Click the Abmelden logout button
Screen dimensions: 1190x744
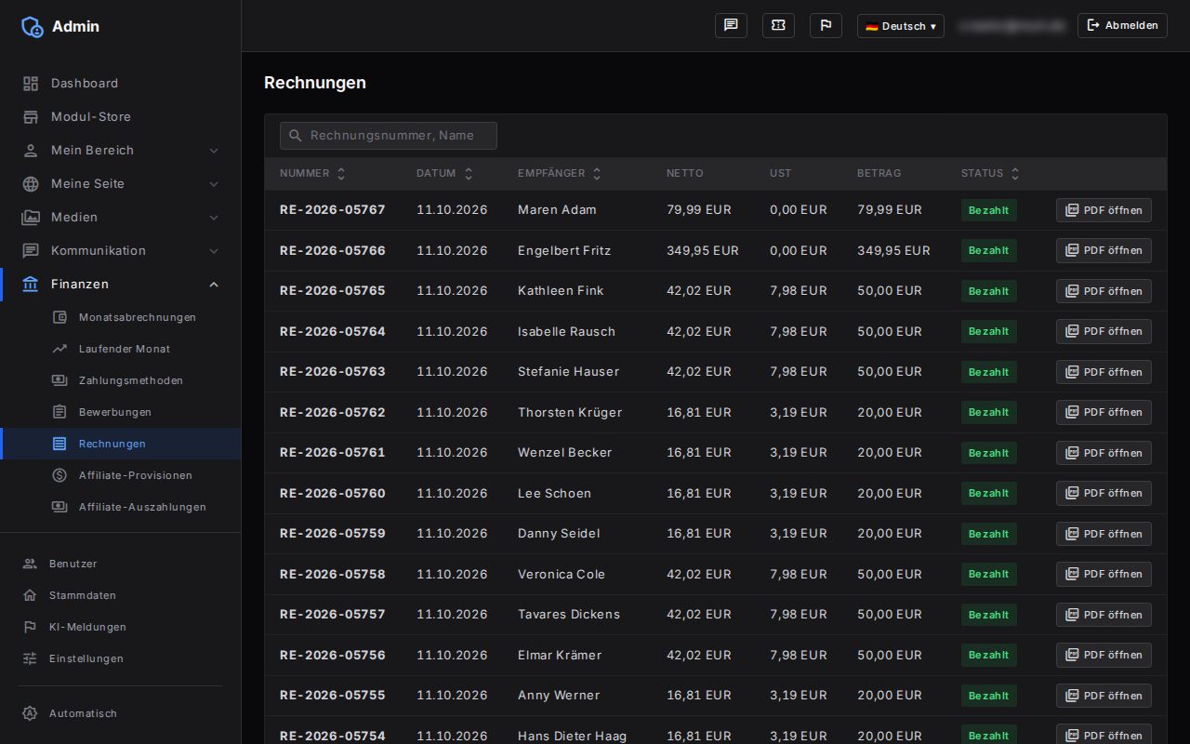click(x=1122, y=26)
